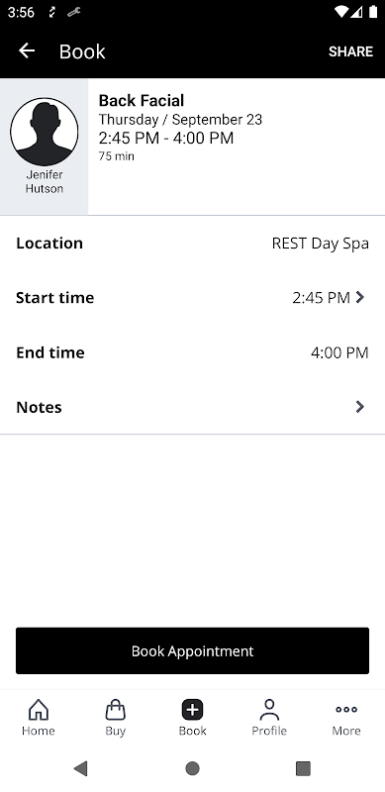Open the More three-dots icon
Screen dimensions: 385x792
pos(346,709)
